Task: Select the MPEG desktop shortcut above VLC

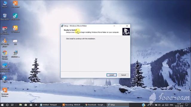Action: pos(5,31)
